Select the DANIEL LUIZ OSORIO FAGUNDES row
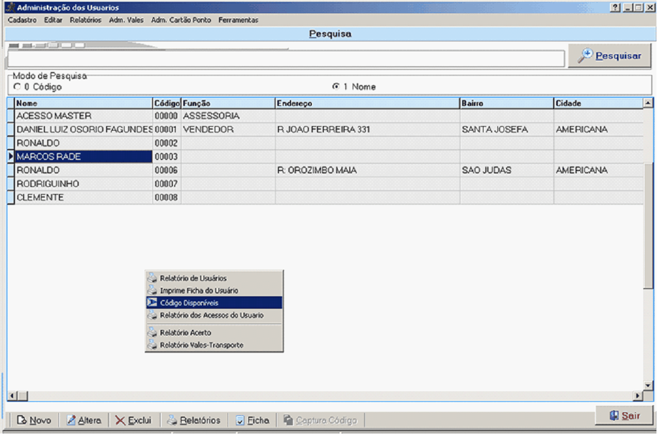The width and height of the screenshot is (657, 434). pyautogui.click(x=84, y=130)
